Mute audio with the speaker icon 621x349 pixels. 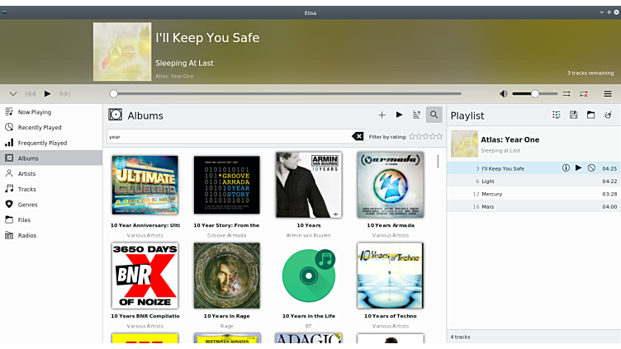pyautogui.click(x=504, y=94)
